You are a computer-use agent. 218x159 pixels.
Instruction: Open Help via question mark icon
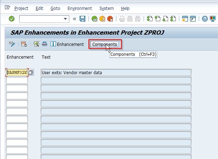point(205,19)
